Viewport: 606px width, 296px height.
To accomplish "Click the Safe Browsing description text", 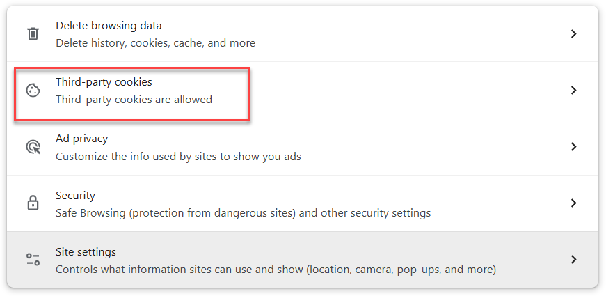I will pyautogui.click(x=243, y=213).
